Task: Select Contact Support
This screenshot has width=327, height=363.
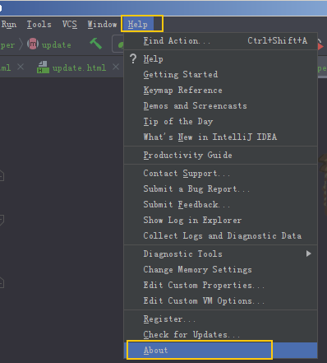Action: click(221, 174)
